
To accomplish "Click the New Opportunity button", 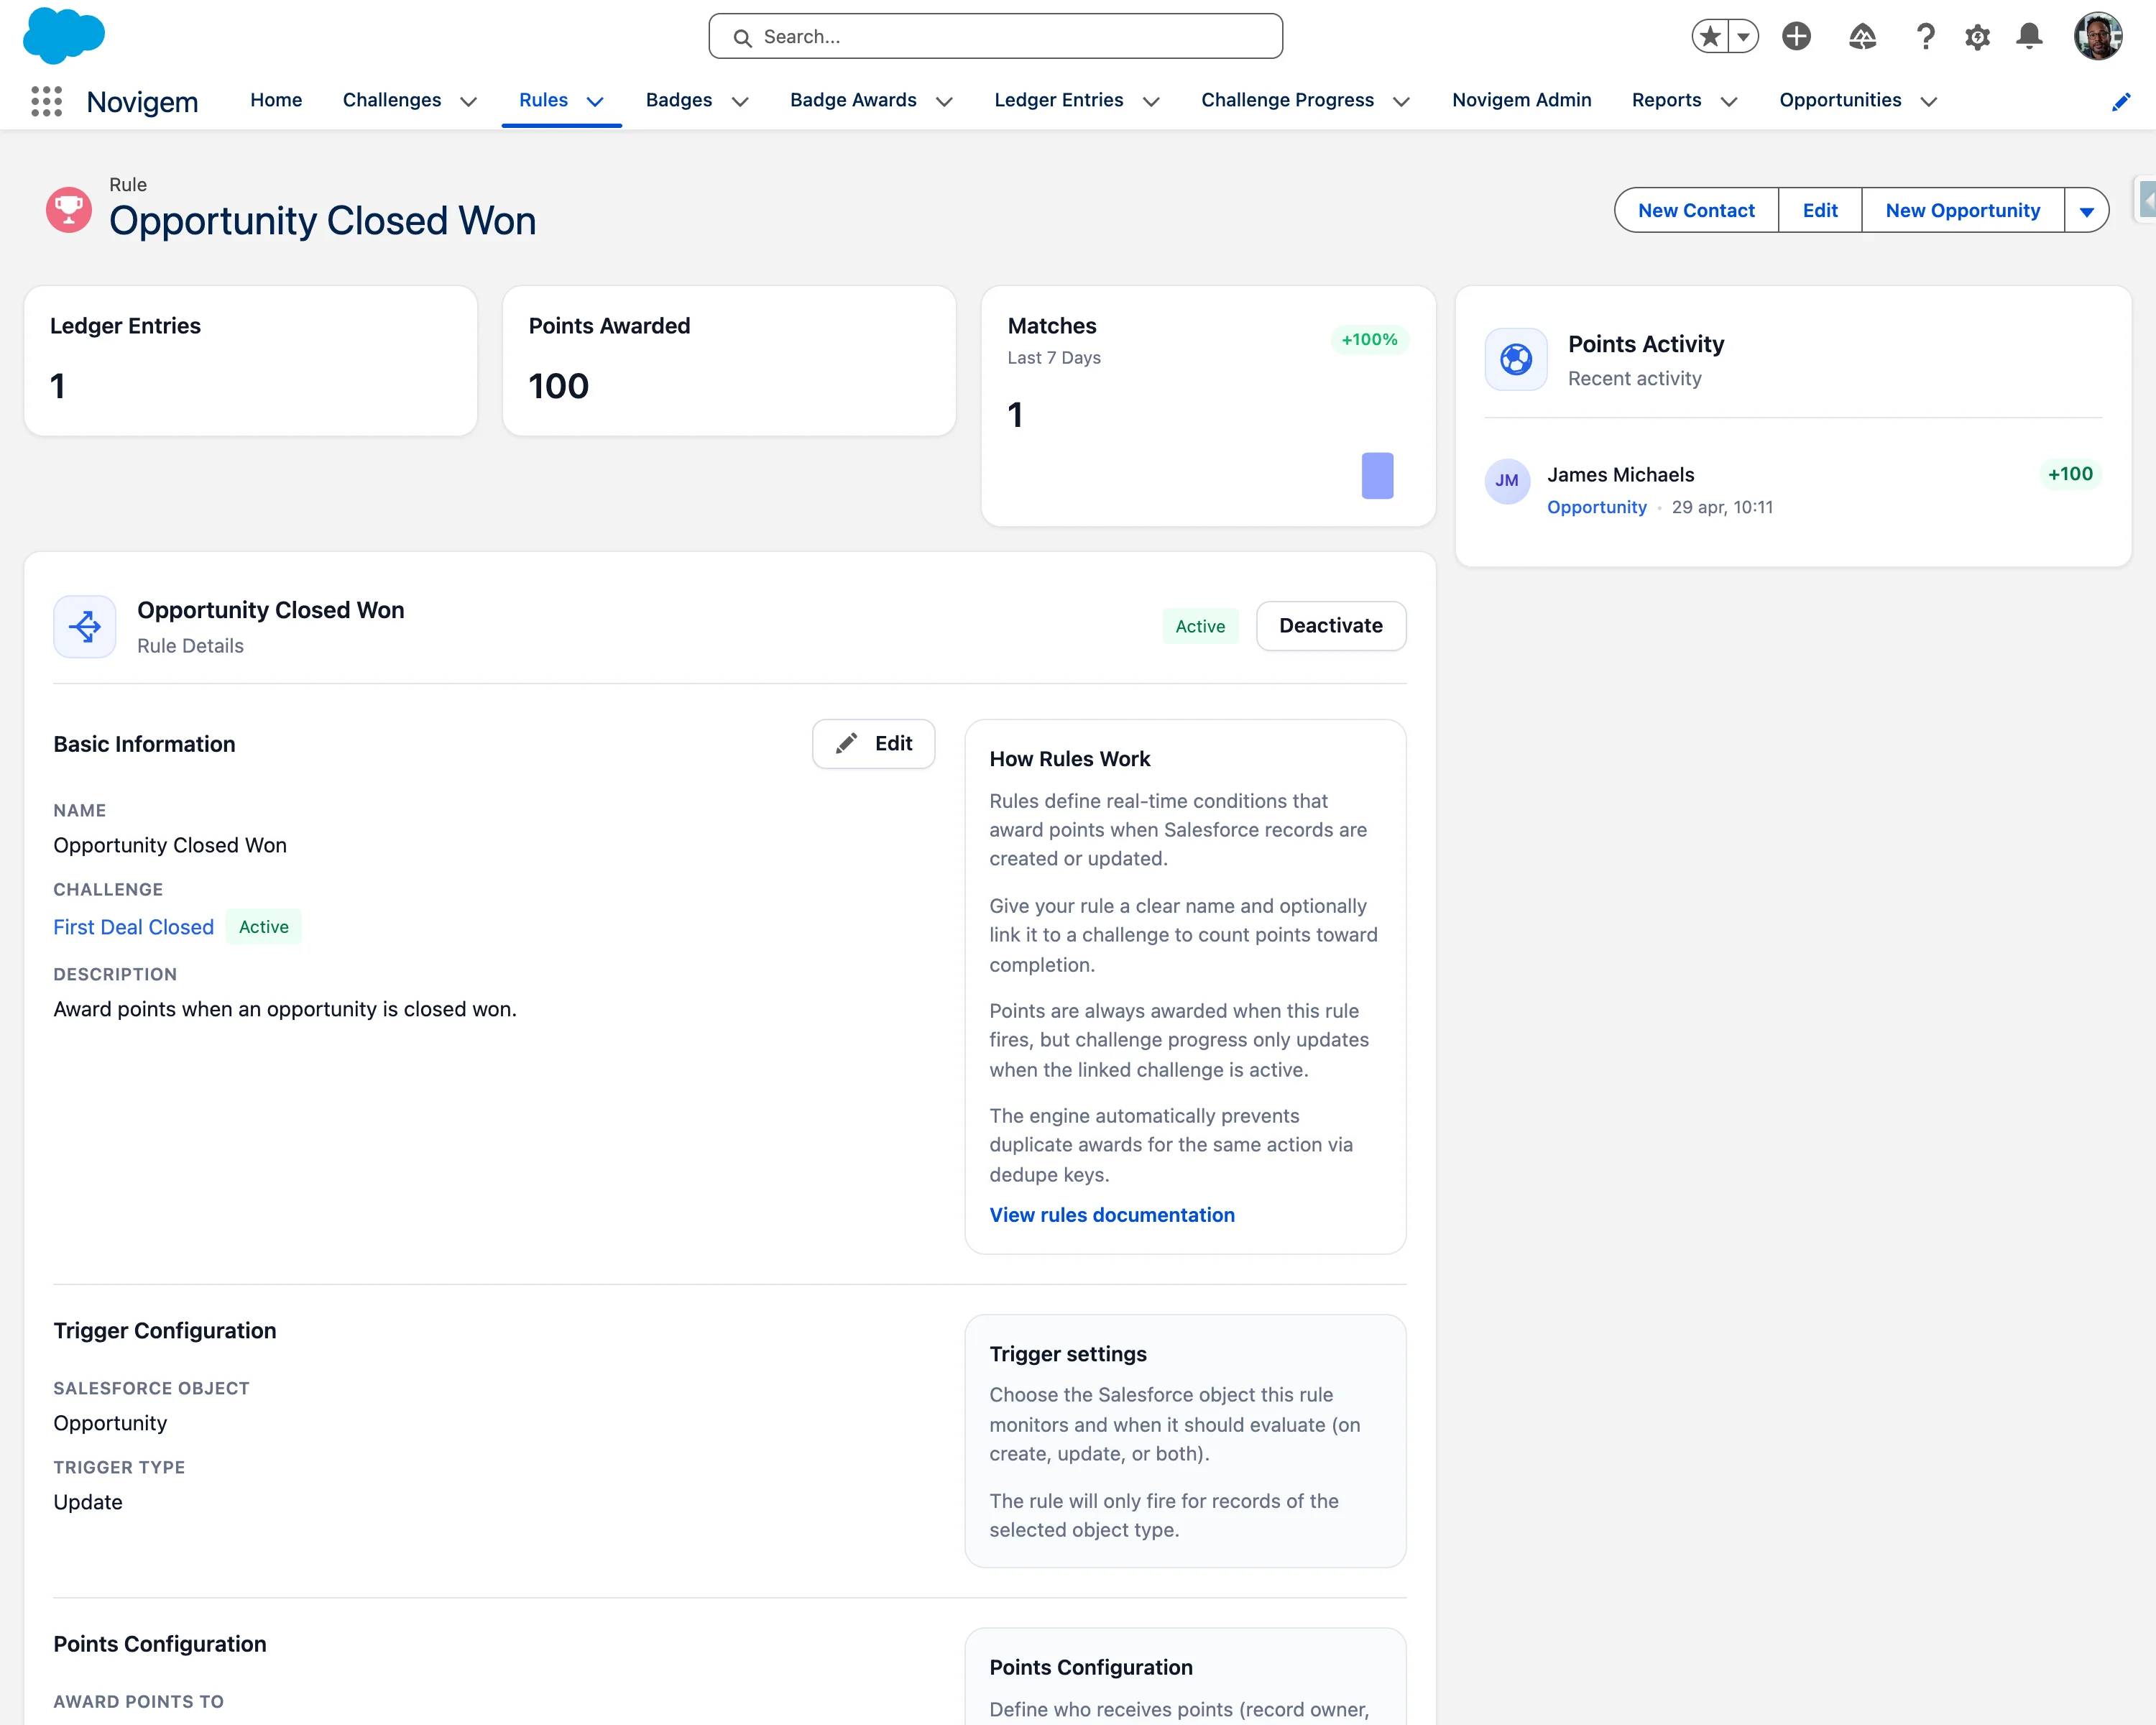I will point(1963,210).
